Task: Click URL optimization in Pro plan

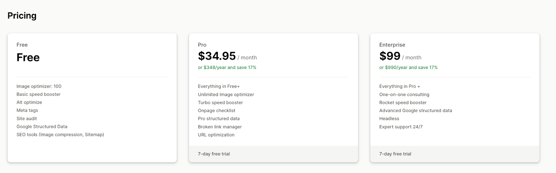Action: point(216,135)
